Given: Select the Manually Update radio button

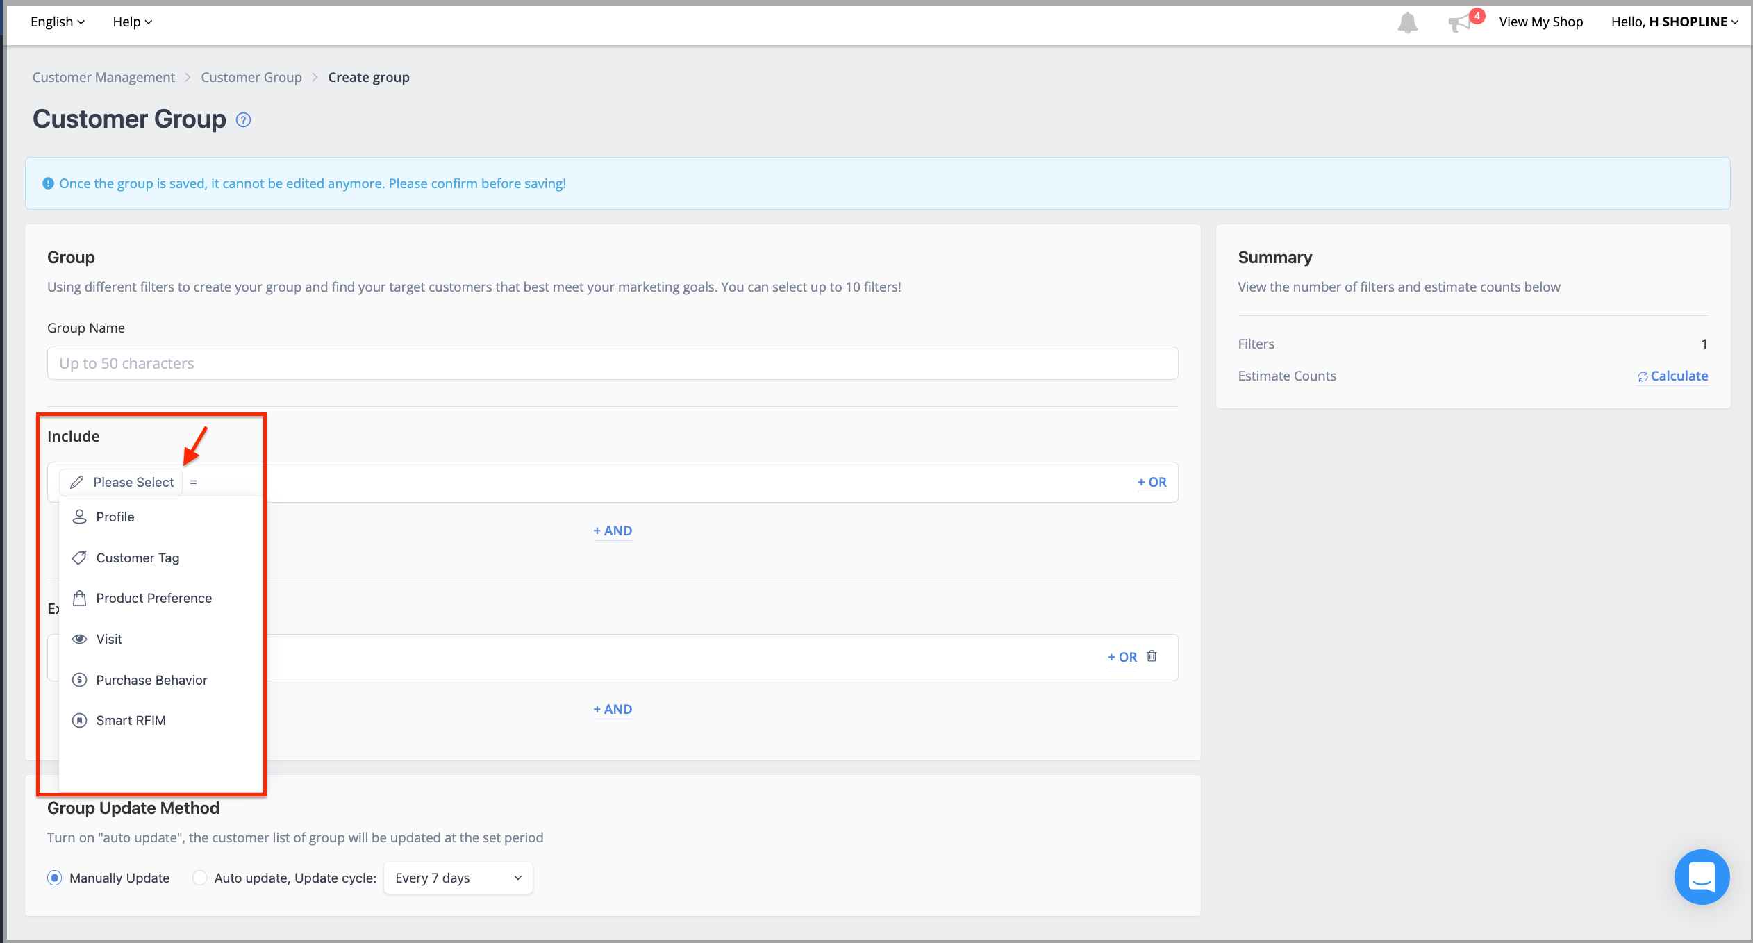Looking at the screenshot, I should pos(55,878).
